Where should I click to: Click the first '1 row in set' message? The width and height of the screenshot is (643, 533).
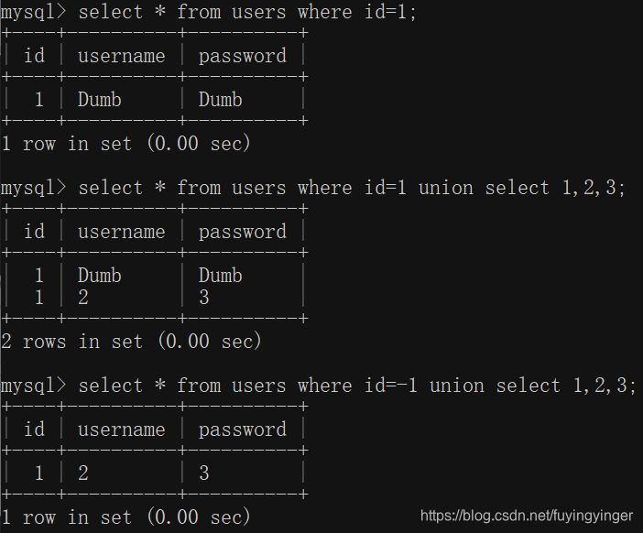pos(125,144)
